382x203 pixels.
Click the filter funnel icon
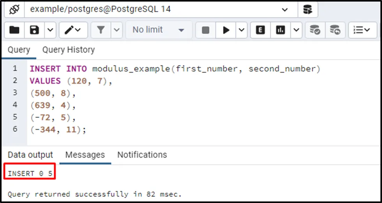click(101, 30)
